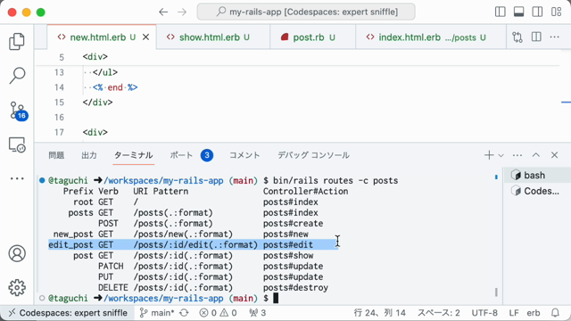Click the Open Changes compare icon
The height and width of the screenshot is (321, 571).
pos(517,37)
